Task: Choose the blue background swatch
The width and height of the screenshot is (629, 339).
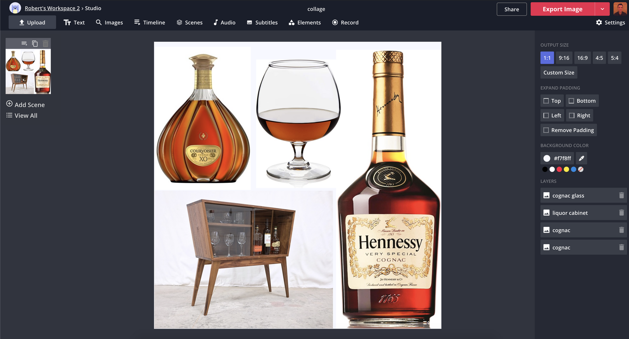Action: [x=574, y=169]
